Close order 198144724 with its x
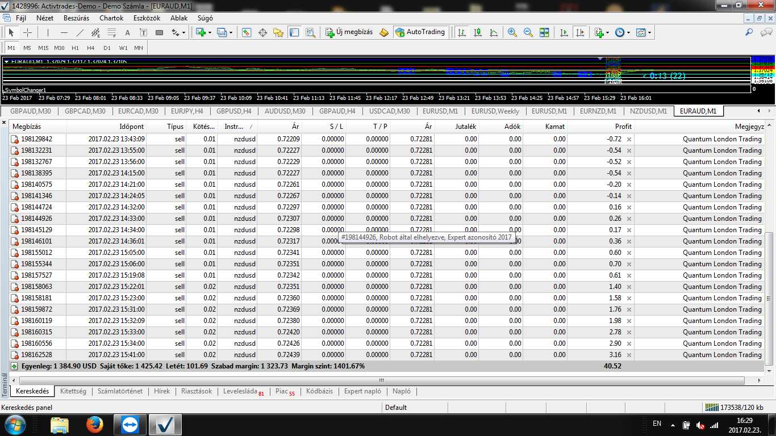The image size is (776, 436). (x=629, y=207)
